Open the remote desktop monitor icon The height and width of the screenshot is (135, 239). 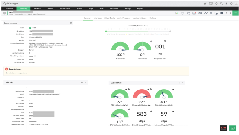pos(216,13)
